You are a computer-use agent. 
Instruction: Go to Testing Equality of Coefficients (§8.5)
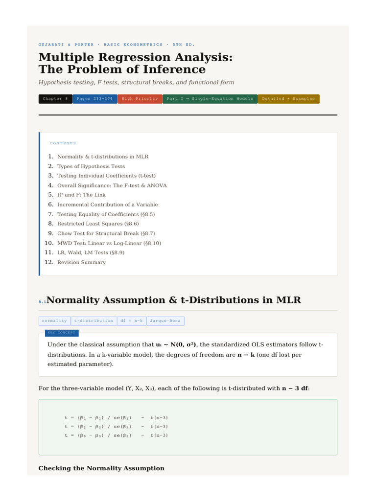[x=106, y=214]
